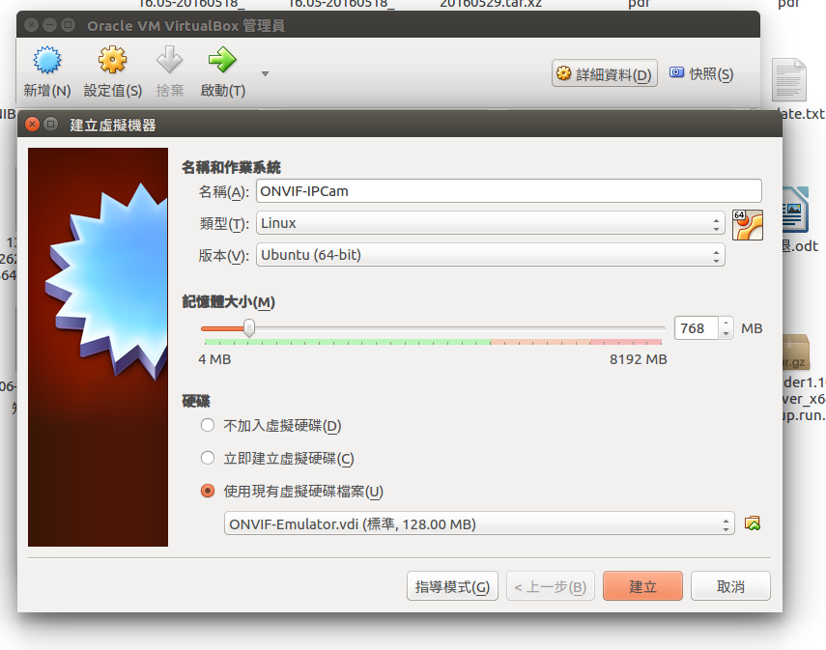
Task: Edit the VM name field ONVIF-IPCam
Action: (509, 191)
